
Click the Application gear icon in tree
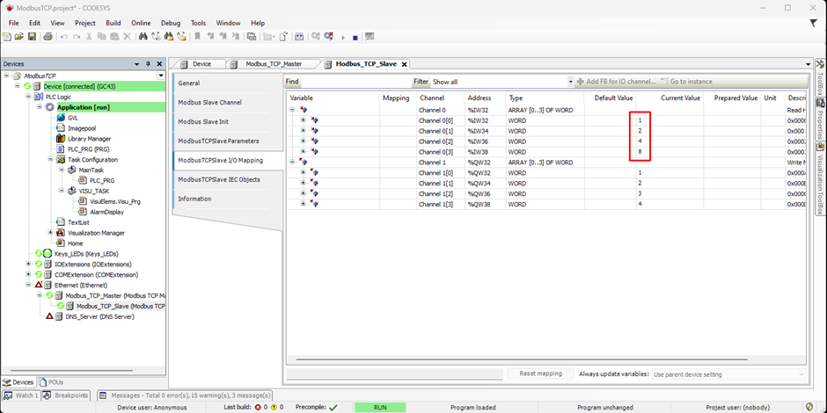pyautogui.click(x=50, y=107)
